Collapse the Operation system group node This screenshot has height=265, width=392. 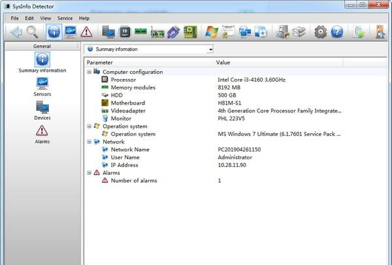coord(89,127)
